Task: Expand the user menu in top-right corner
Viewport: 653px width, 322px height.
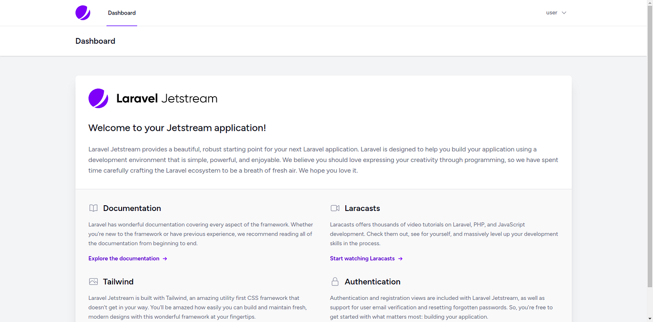Action: [x=556, y=12]
